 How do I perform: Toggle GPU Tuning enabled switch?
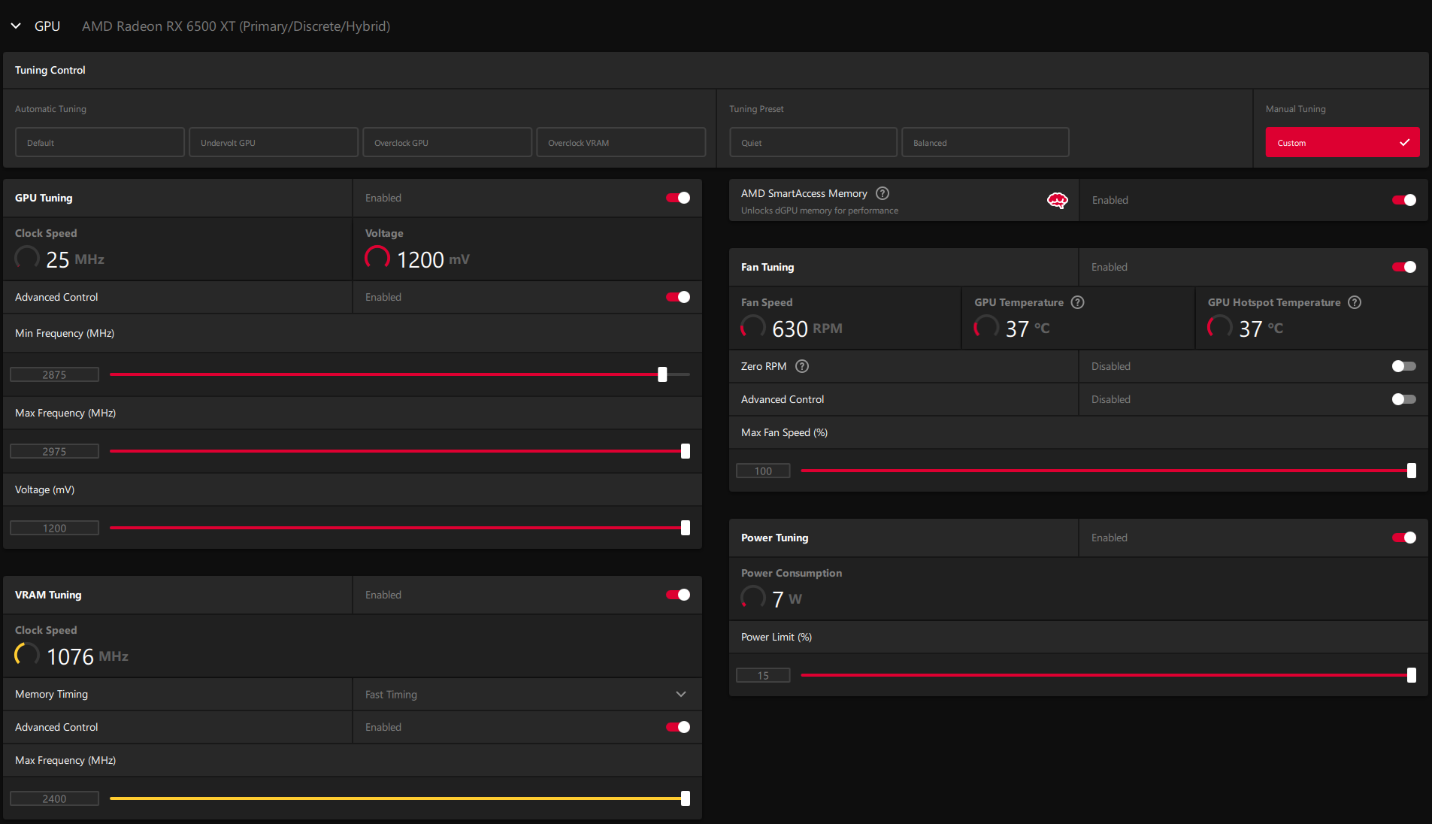tap(678, 198)
